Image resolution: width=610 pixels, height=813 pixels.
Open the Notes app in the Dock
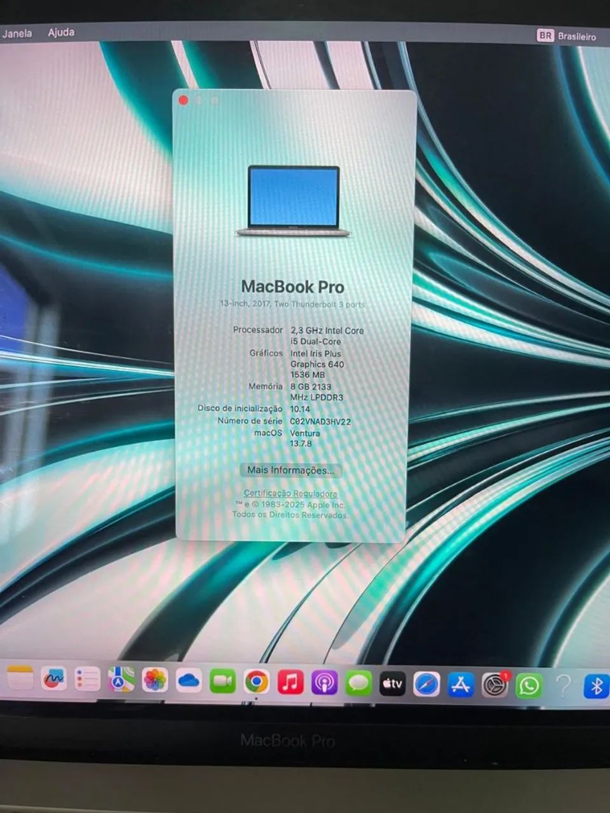(x=20, y=678)
